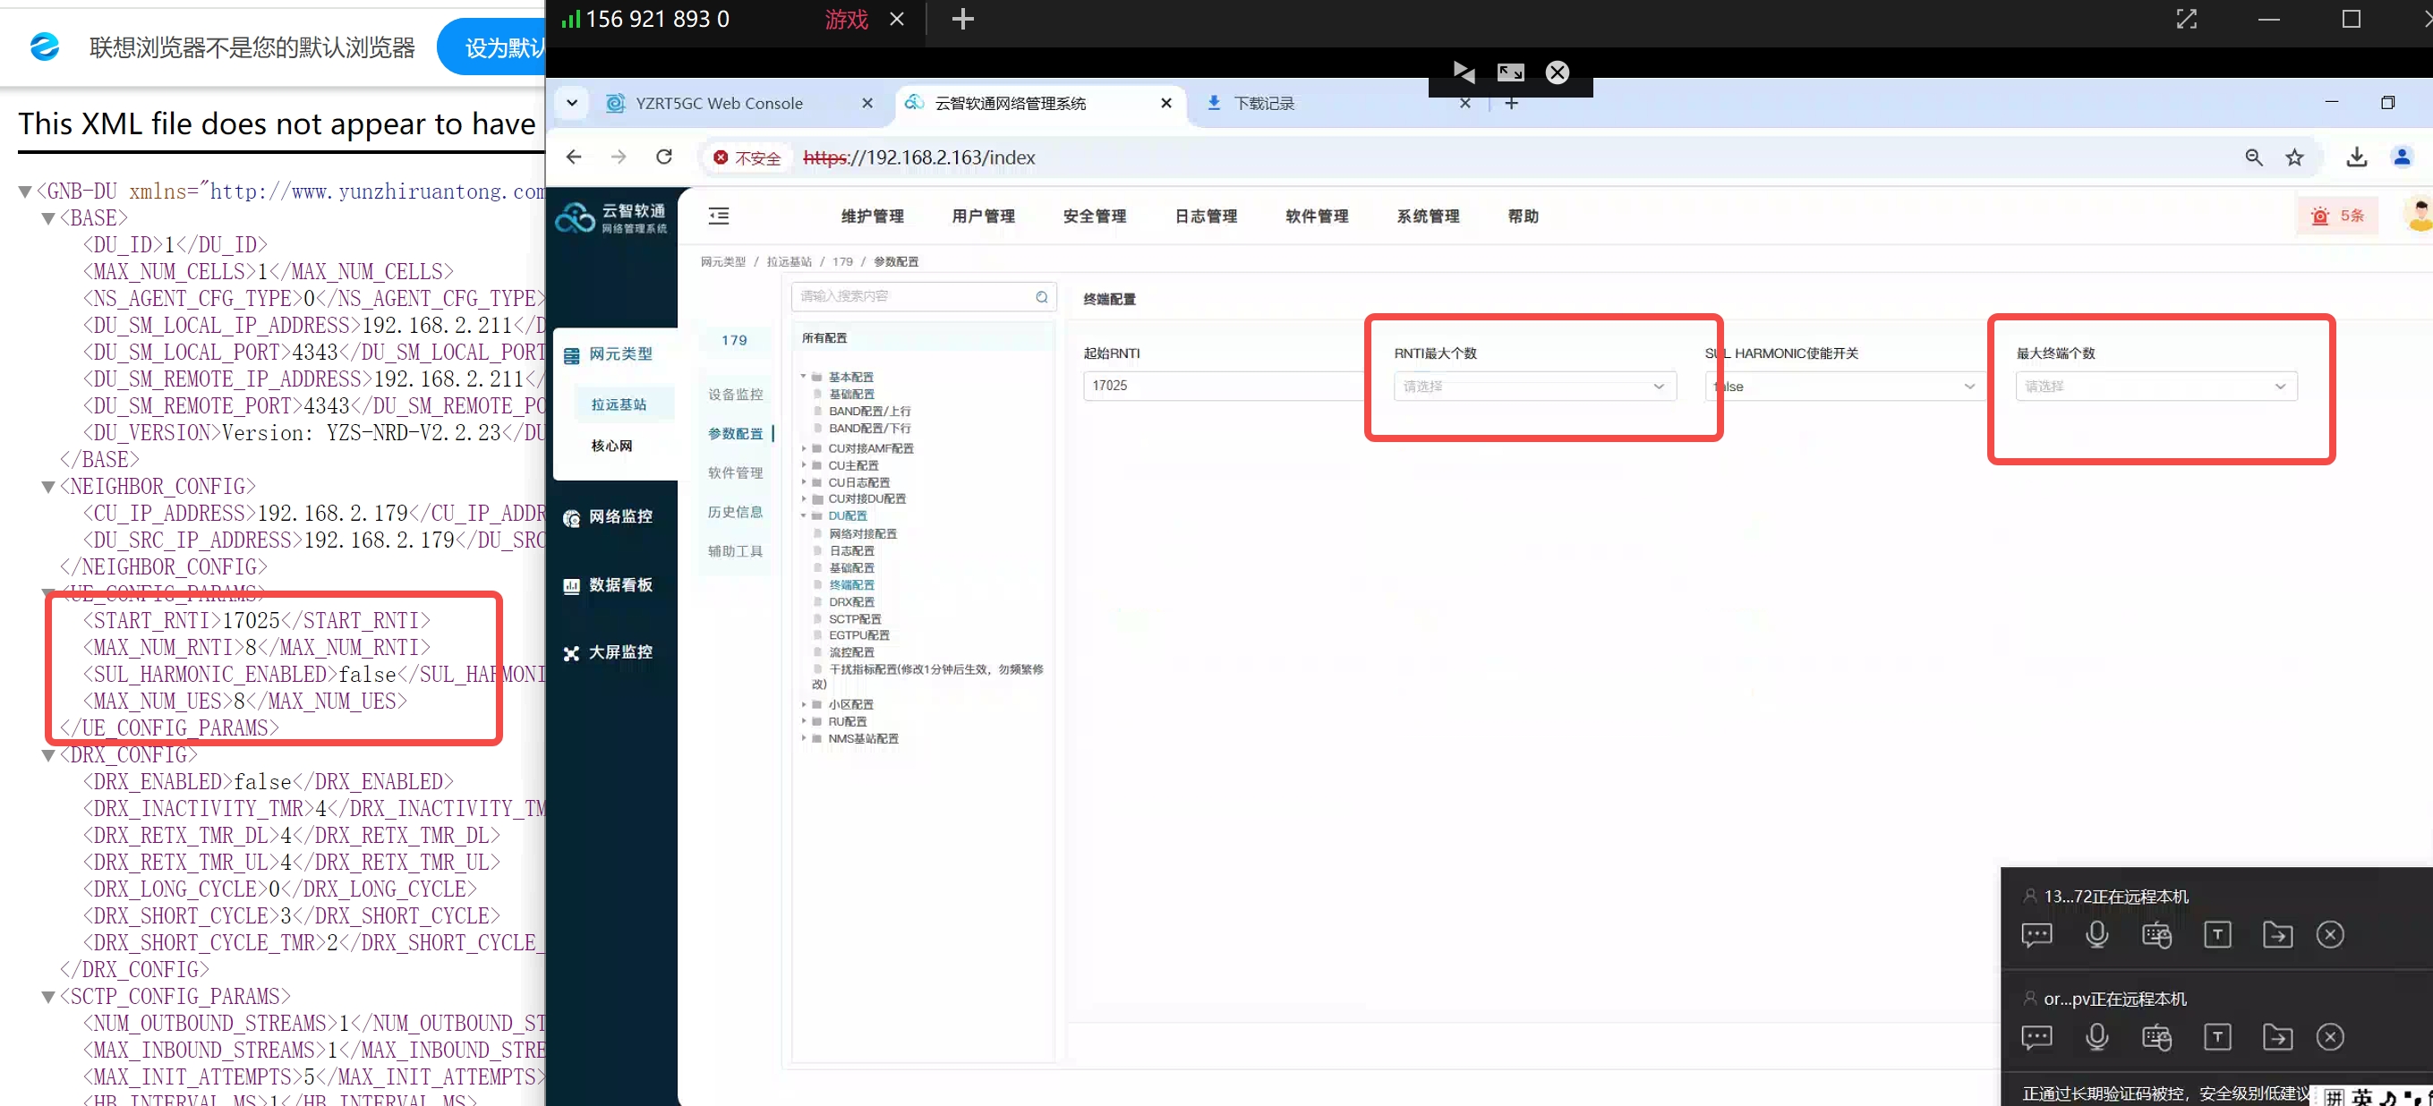Image resolution: width=2433 pixels, height=1106 pixels.
Task: Select 辅助工具 in device side menu
Action: tap(735, 551)
